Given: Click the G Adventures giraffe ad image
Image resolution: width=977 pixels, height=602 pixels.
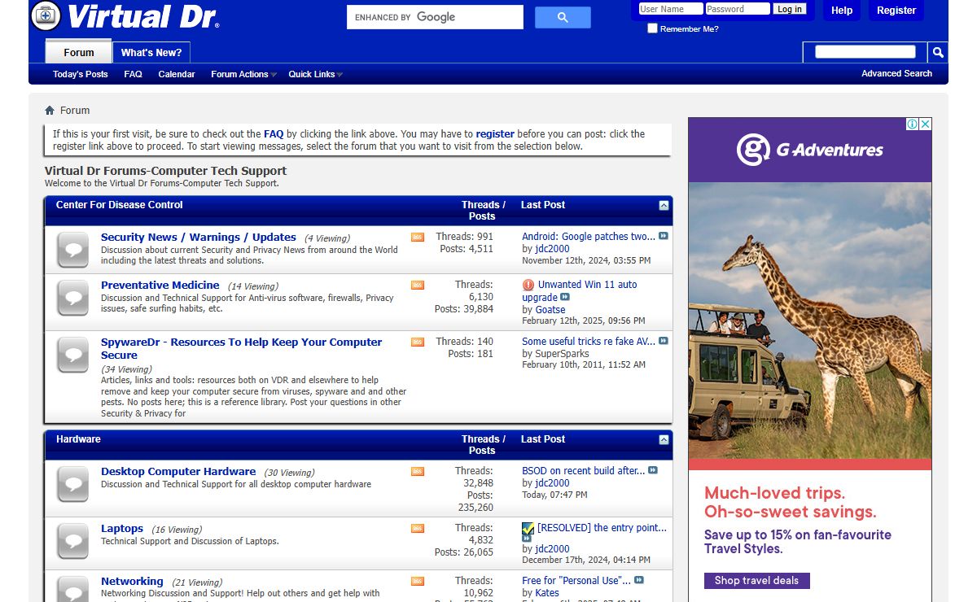Looking at the screenshot, I should 810,319.
